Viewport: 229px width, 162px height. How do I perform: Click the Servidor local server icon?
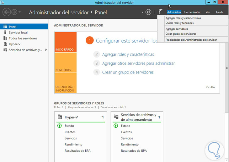pos(5,32)
